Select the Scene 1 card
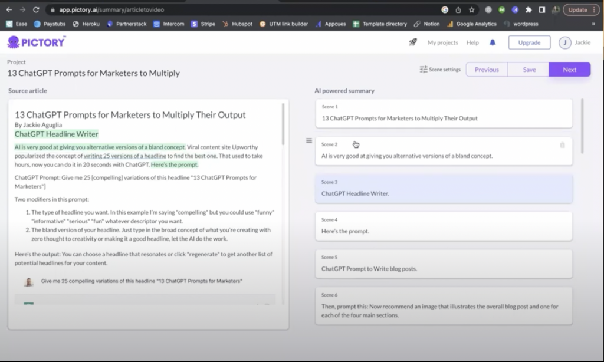604x362 pixels. tap(444, 113)
